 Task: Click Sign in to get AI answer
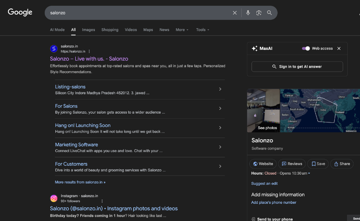tap(297, 67)
